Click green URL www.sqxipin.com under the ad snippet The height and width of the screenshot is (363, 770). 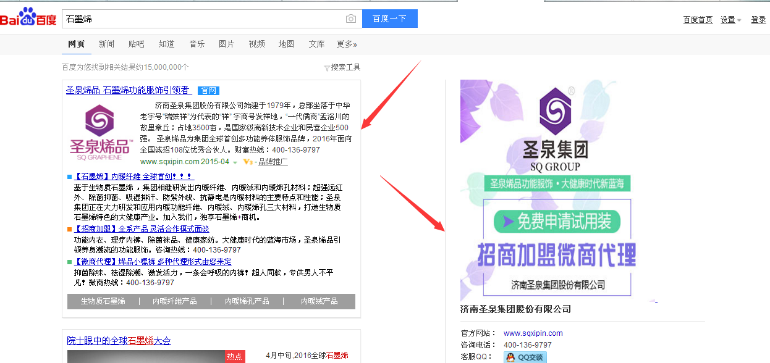[x=170, y=162]
